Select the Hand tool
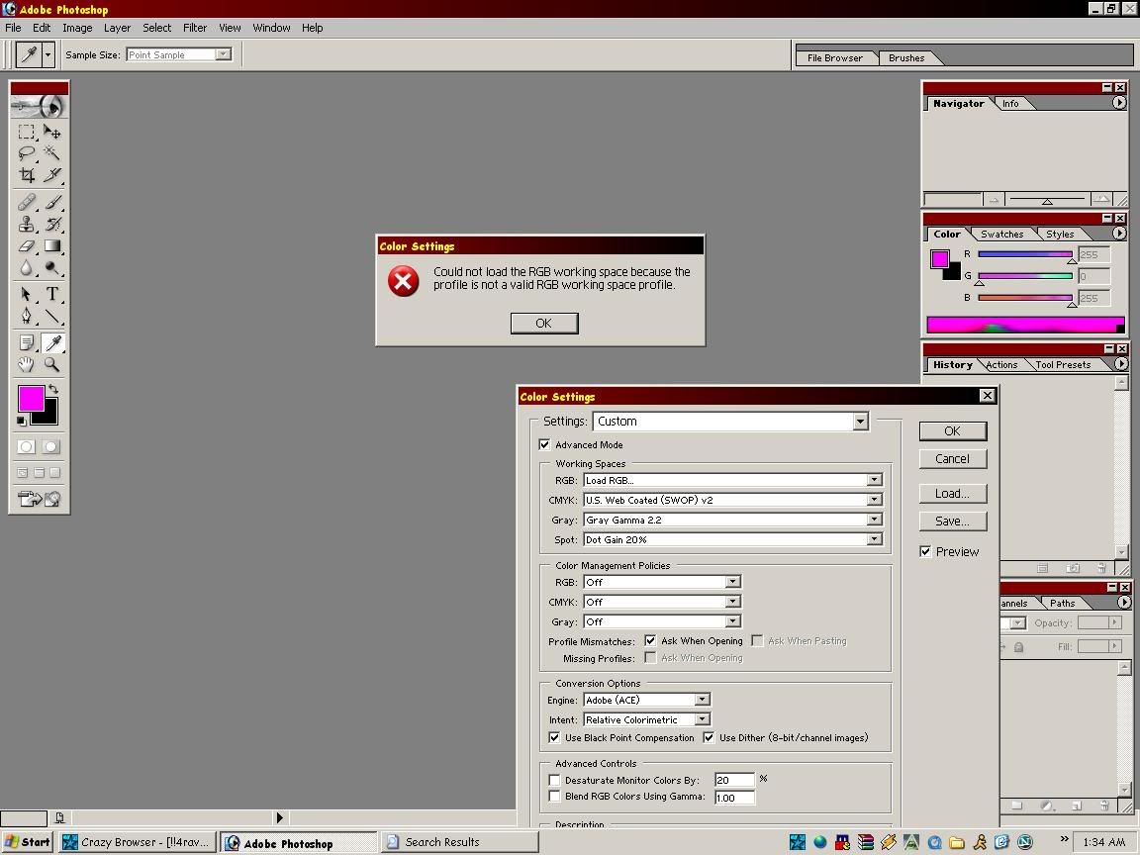The width and height of the screenshot is (1140, 855). [27, 364]
